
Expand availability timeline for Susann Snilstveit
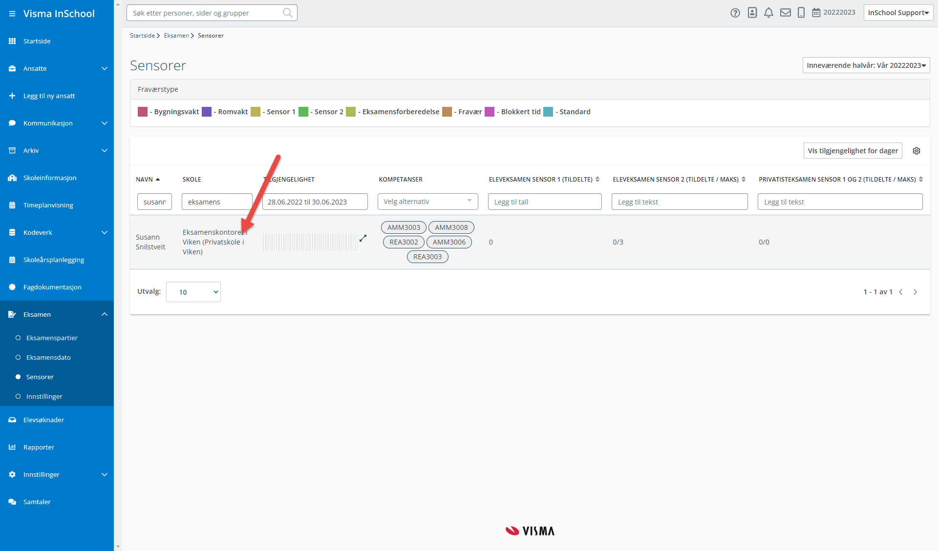[363, 238]
